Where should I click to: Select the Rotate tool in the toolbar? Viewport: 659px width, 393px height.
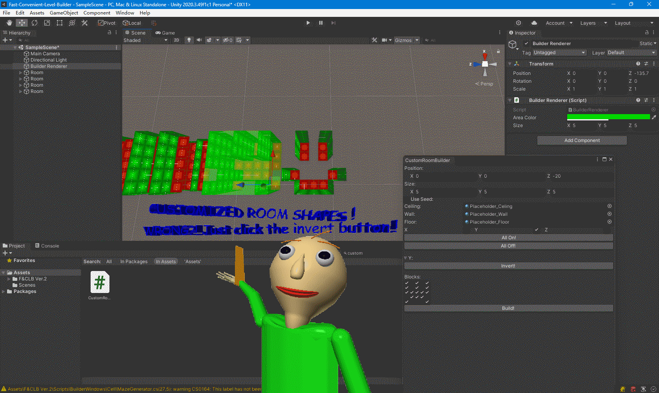coord(35,23)
